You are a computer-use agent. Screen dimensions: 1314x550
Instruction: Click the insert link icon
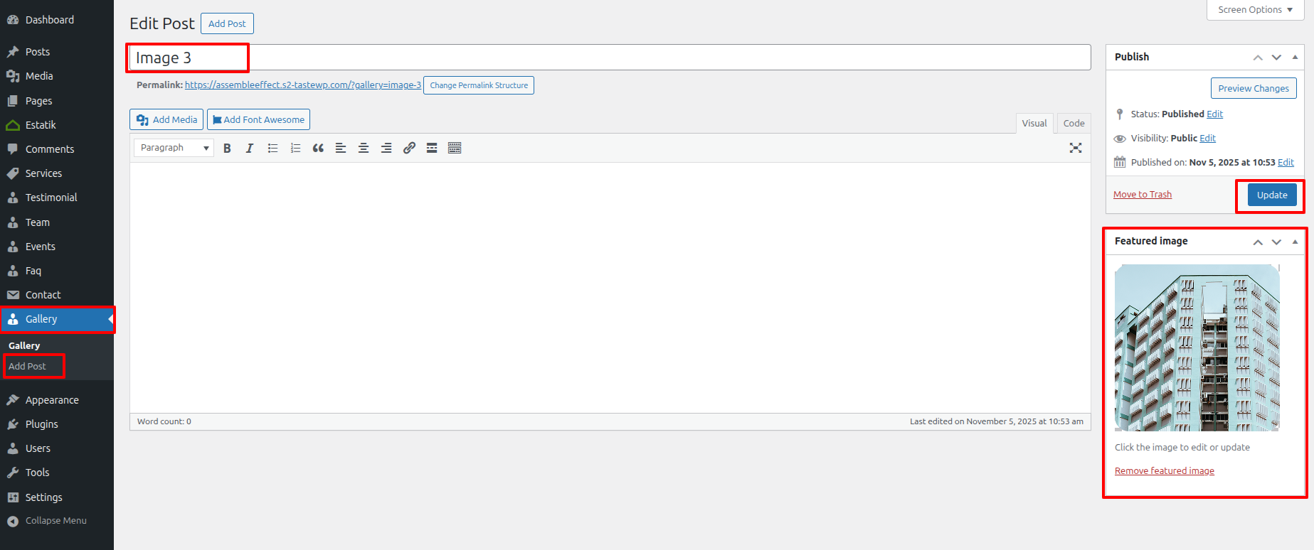tap(409, 148)
